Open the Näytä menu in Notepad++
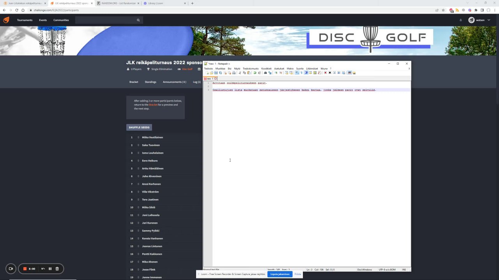This screenshot has height=280, width=499. (x=237, y=68)
